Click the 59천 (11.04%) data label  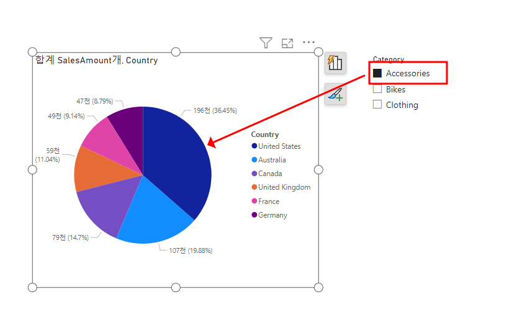coord(48,155)
